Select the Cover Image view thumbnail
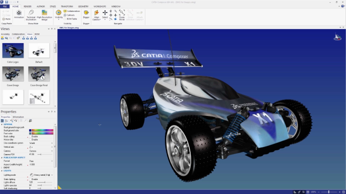Screen dimensions: 346x194 click(x=13, y=74)
